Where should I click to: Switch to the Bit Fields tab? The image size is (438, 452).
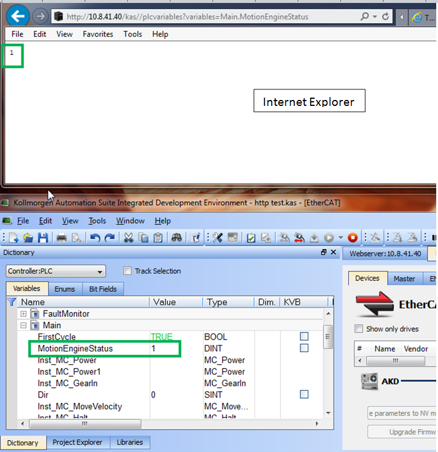[103, 289]
